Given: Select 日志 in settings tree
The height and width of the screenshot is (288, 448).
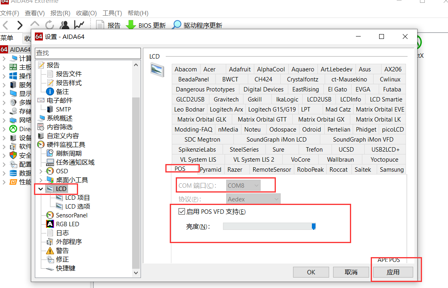Looking at the screenshot, I should [x=62, y=233].
